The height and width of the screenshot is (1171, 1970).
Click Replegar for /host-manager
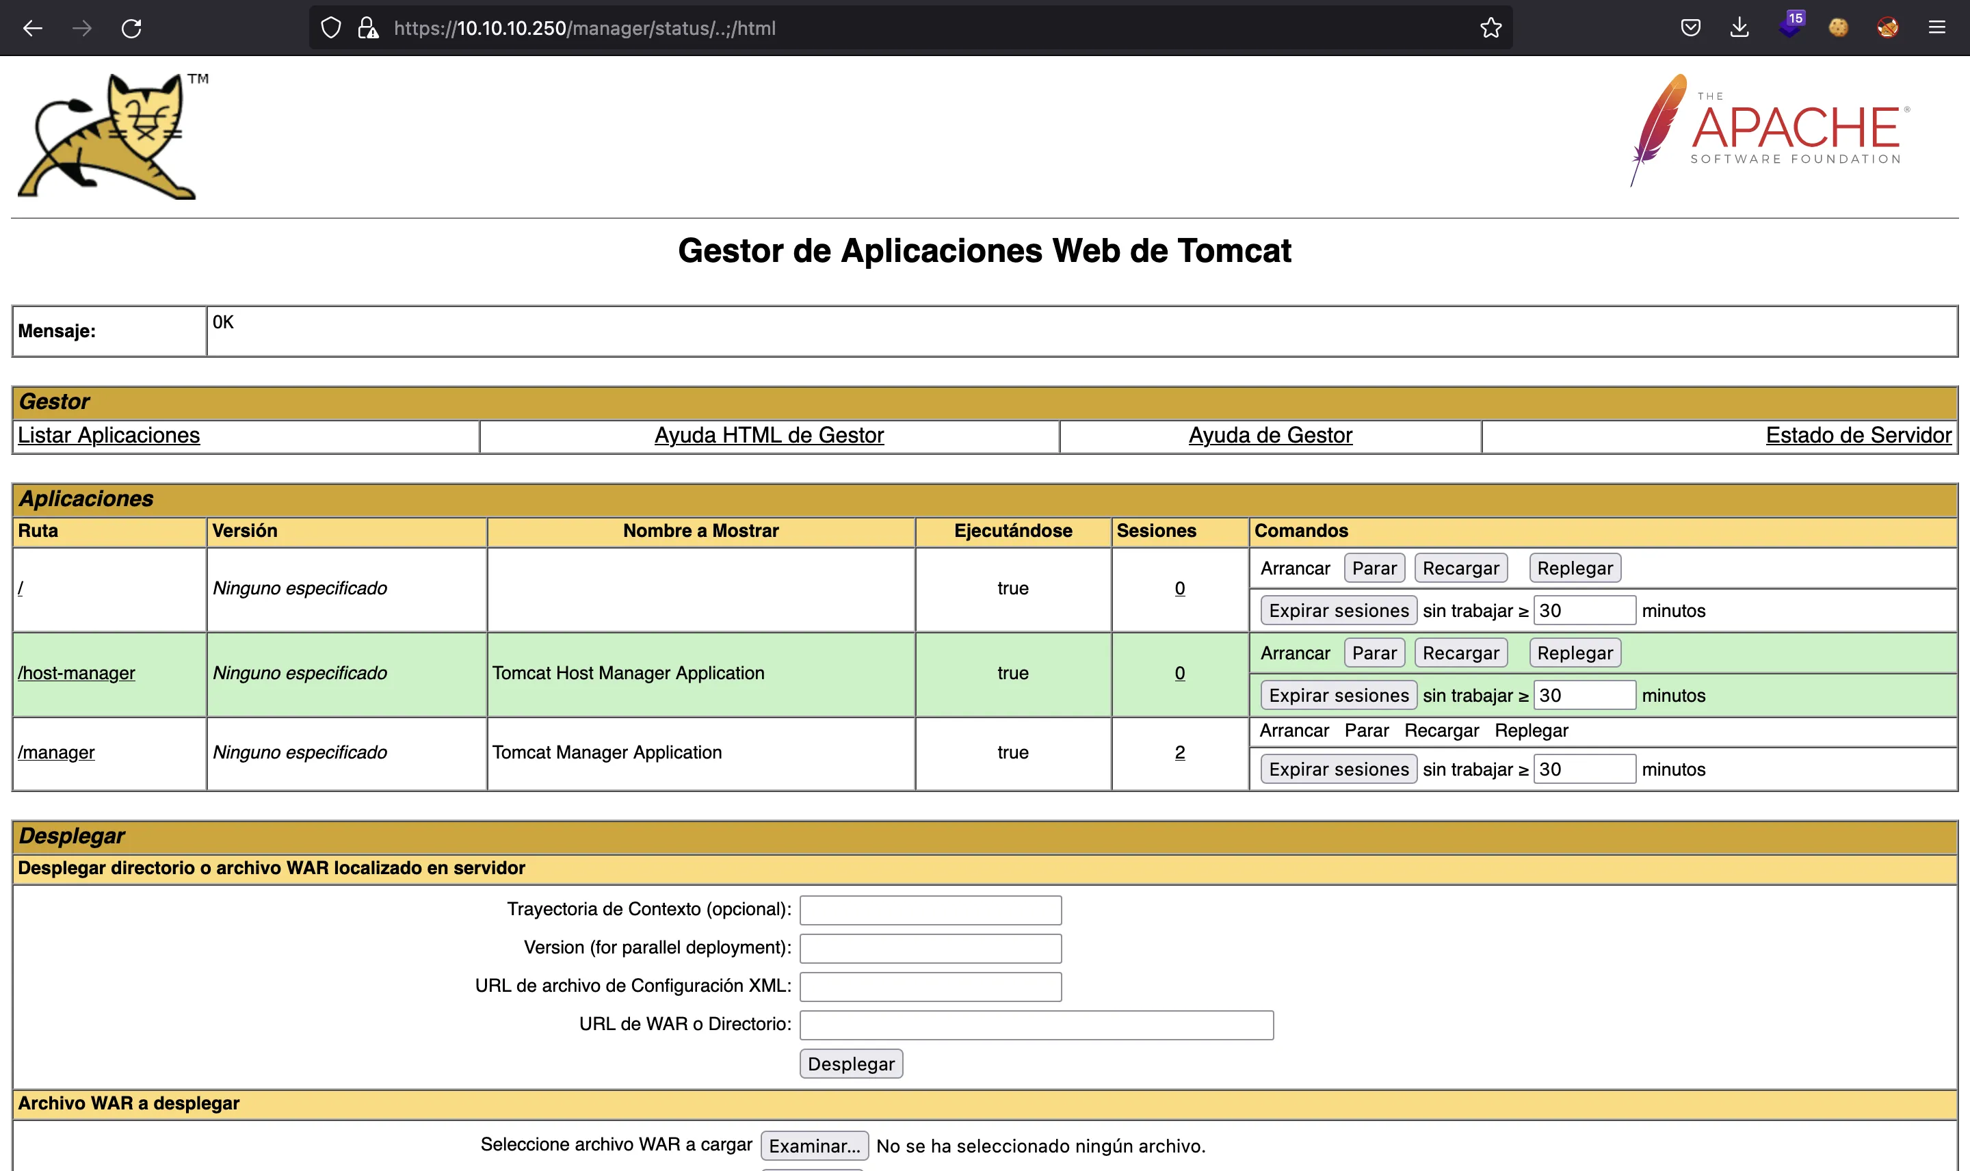pos(1575,653)
